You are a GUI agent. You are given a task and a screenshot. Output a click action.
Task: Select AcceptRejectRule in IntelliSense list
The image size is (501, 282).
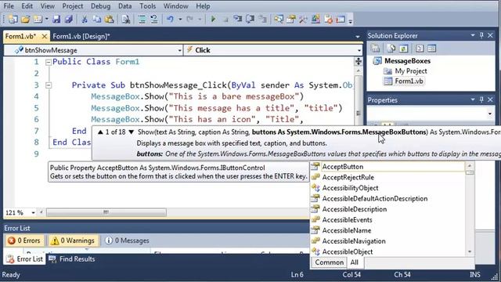[x=348, y=178]
